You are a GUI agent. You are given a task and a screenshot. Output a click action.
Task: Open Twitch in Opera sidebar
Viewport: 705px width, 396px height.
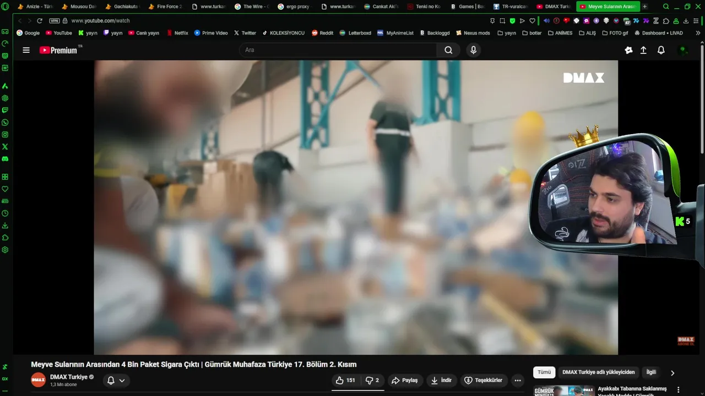(5, 110)
